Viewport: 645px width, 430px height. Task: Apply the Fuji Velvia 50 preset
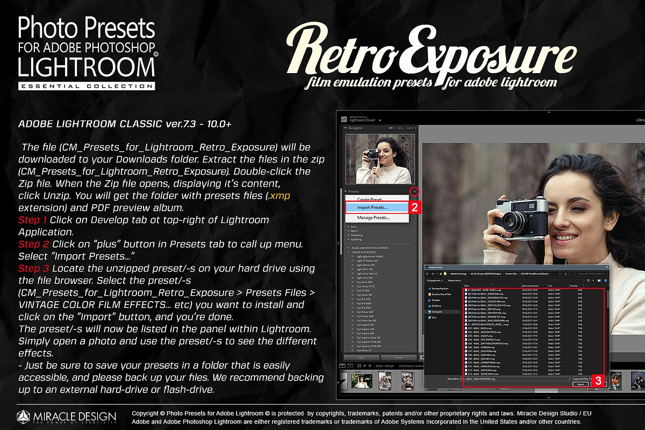point(364,350)
